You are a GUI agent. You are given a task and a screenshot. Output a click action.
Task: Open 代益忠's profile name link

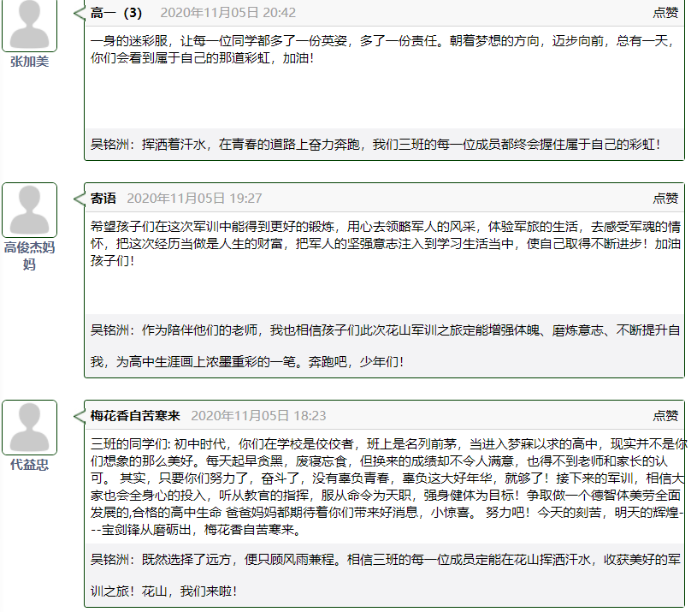coord(29,465)
